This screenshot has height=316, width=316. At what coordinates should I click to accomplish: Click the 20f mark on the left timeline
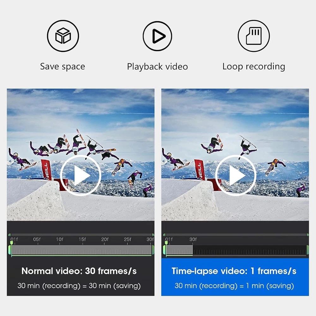click(105, 240)
